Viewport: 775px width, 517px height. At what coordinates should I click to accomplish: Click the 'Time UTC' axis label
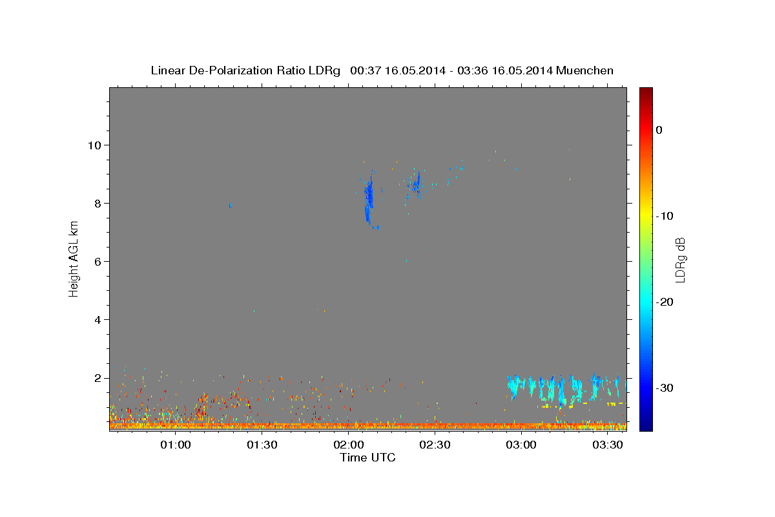coord(367,458)
